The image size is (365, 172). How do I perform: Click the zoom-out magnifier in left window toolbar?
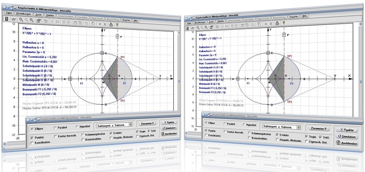31,20
